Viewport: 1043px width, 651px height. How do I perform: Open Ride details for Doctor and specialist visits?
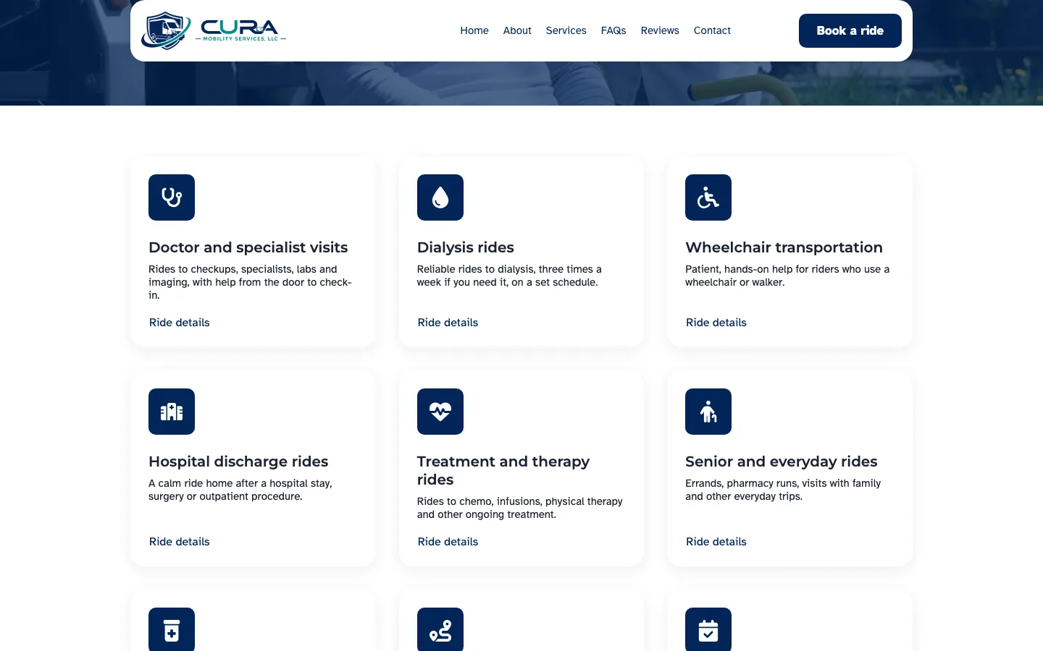tap(180, 323)
